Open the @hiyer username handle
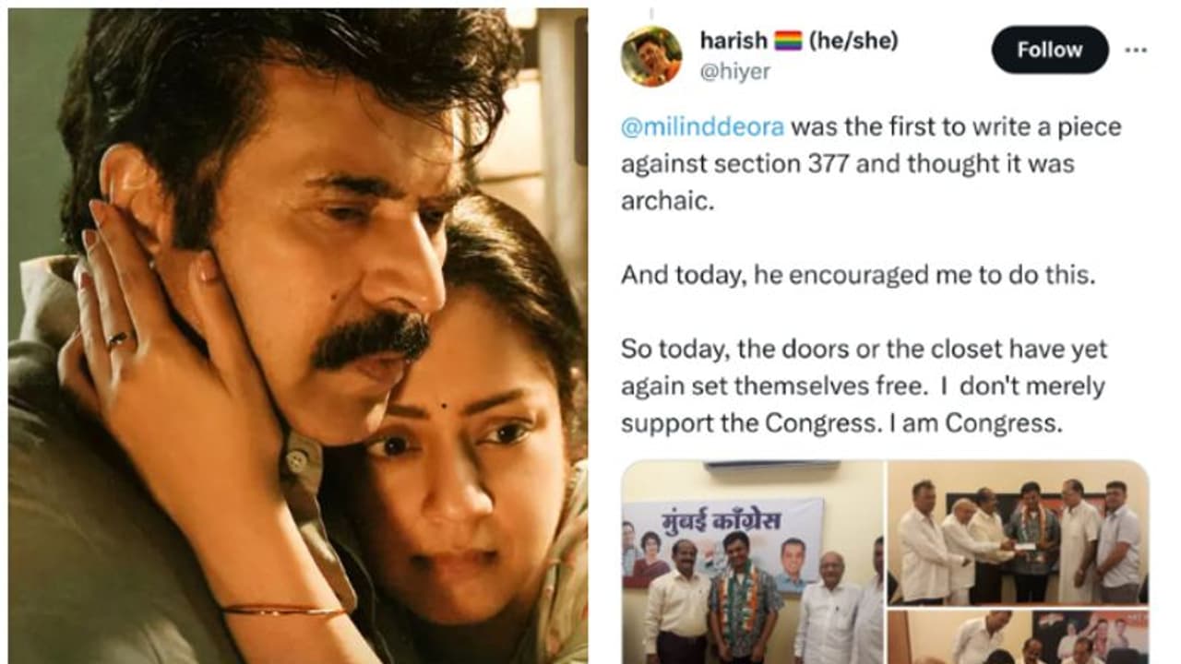 735,72
